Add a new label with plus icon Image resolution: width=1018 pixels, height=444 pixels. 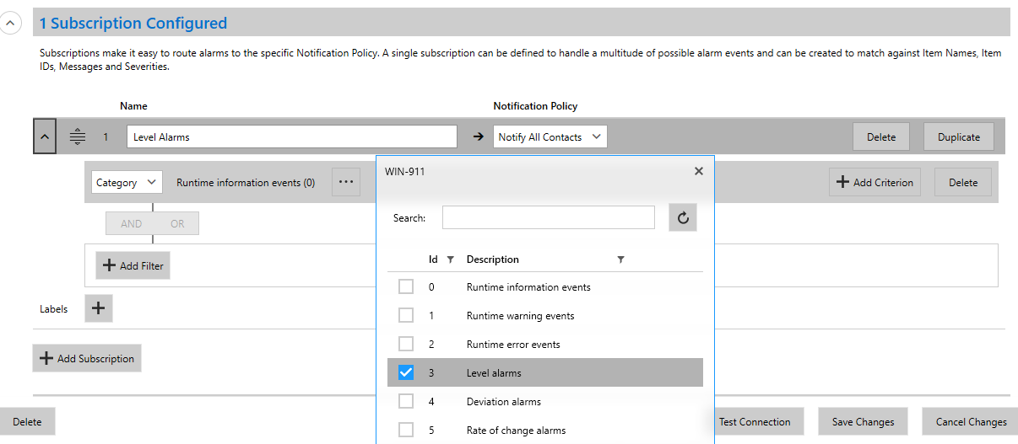(98, 308)
